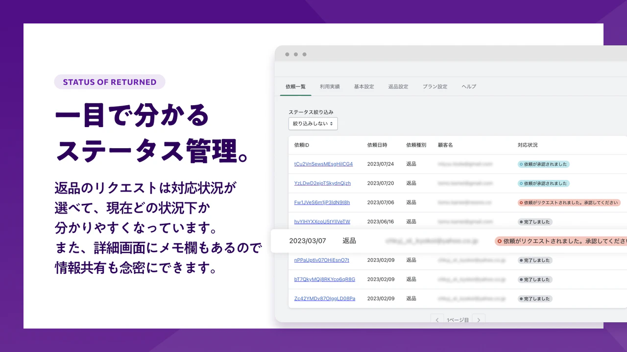
Task: Click 完了しました badge in the nPPaUptIv07OHiEsnO7t row
Action: (535, 261)
